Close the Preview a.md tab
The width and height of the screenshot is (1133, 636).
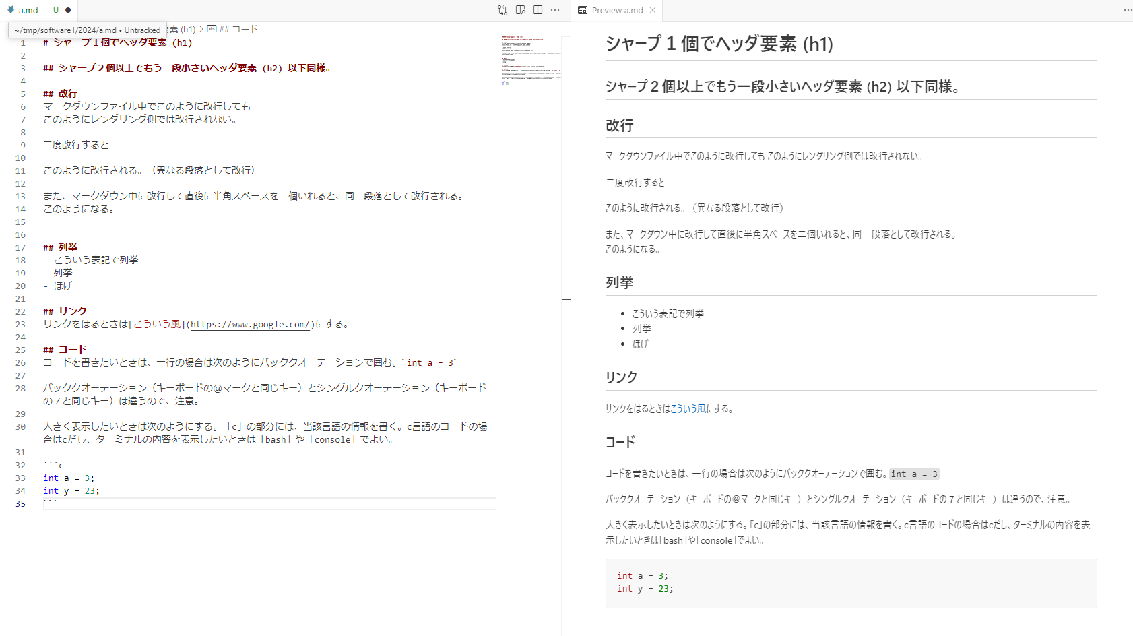pos(653,10)
